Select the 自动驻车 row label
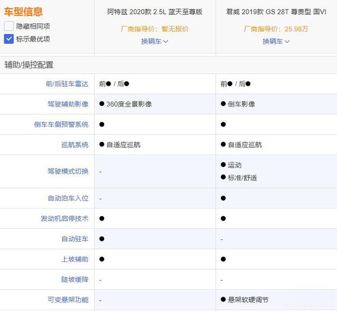 point(75,239)
